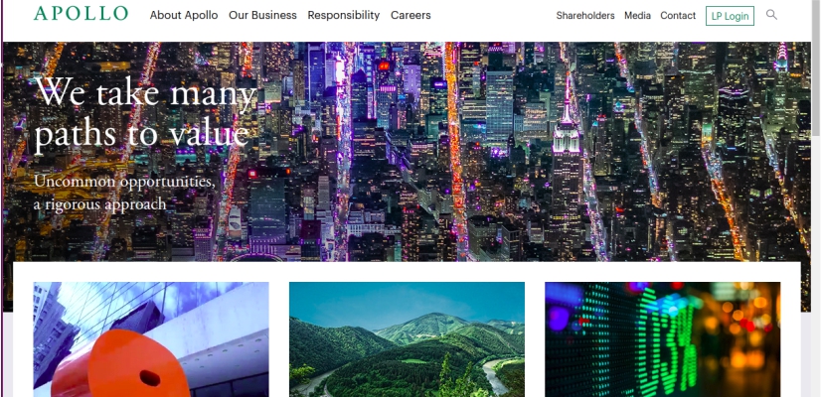Screen dimensions: 821x397
Task: Go to the Careers page
Action: pos(410,15)
